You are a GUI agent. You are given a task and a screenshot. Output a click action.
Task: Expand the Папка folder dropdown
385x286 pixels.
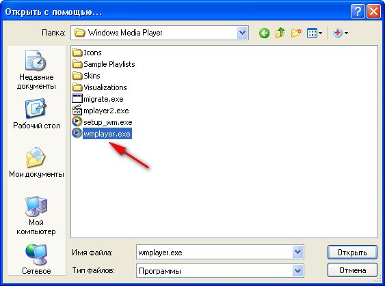[x=243, y=33]
